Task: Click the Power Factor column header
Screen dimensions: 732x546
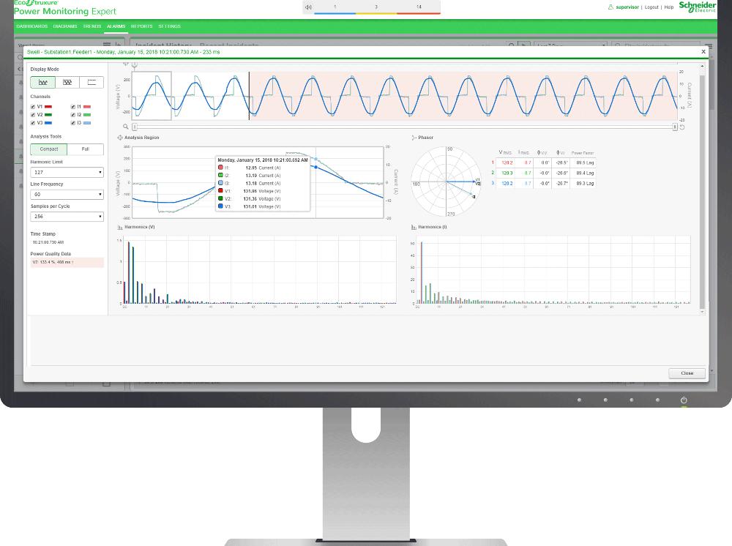Action: click(x=583, y=153)
